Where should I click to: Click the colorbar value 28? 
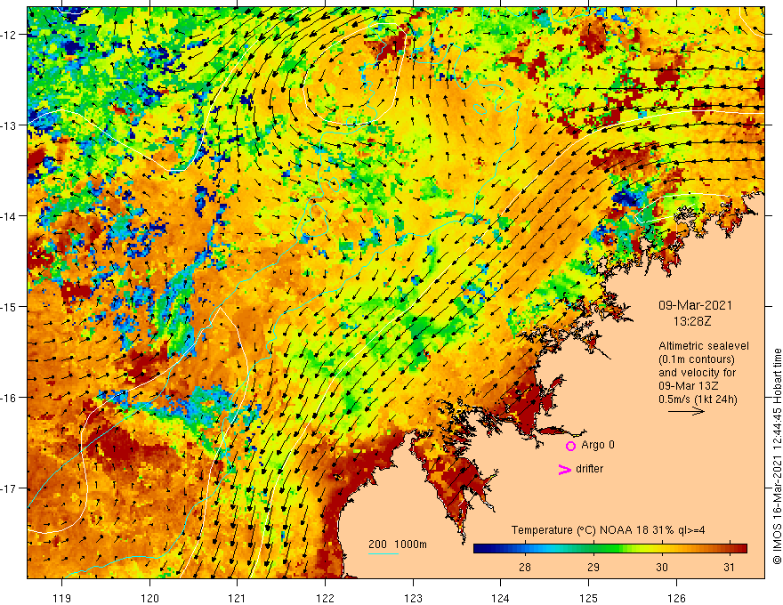(x=524, y=568)
